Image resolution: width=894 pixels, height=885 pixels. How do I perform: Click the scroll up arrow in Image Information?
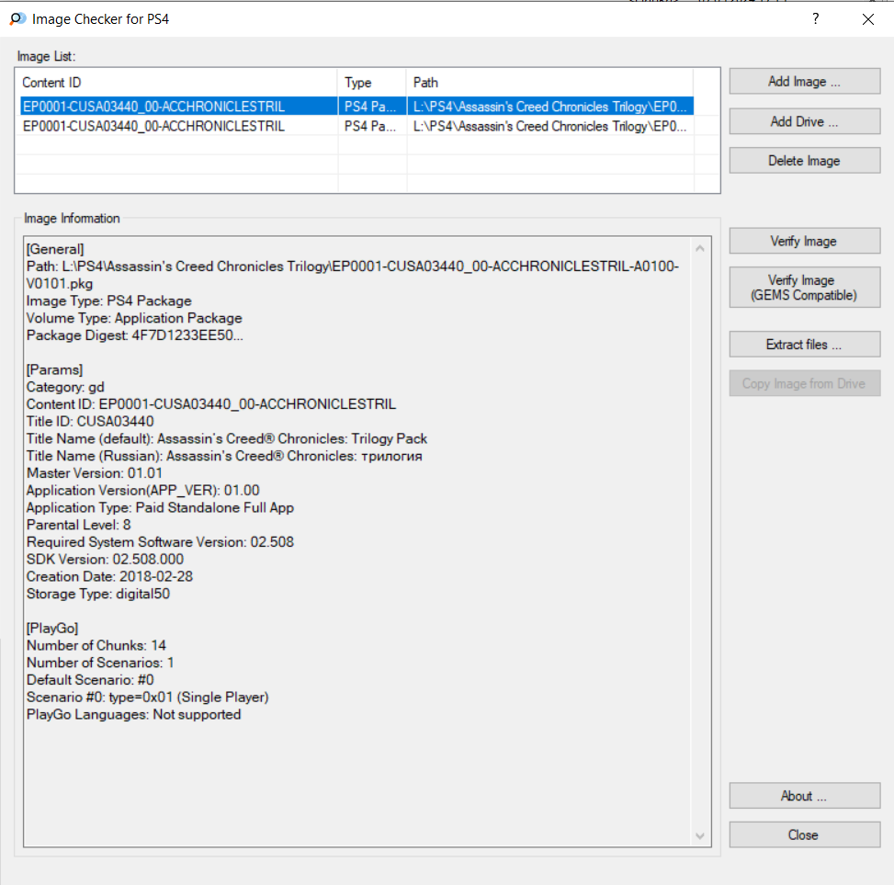pyautogui.click(x=700, y=249)
